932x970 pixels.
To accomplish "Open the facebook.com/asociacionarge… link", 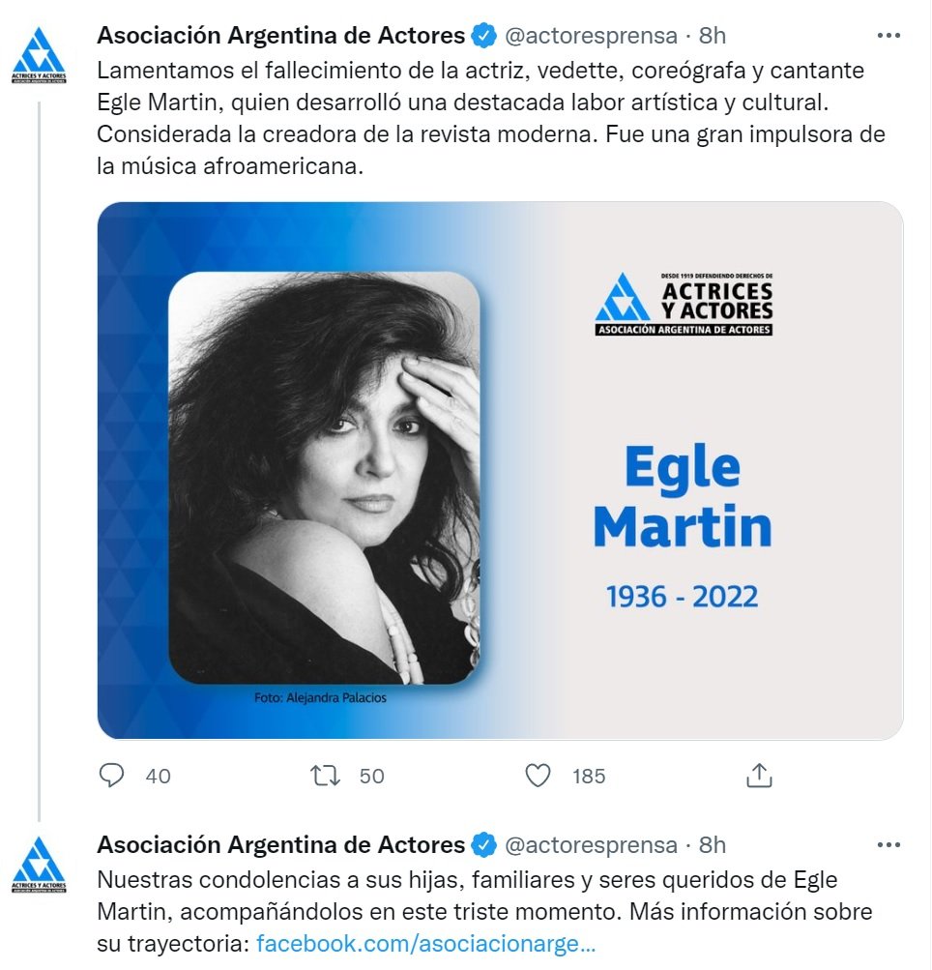I will (425, 943).
